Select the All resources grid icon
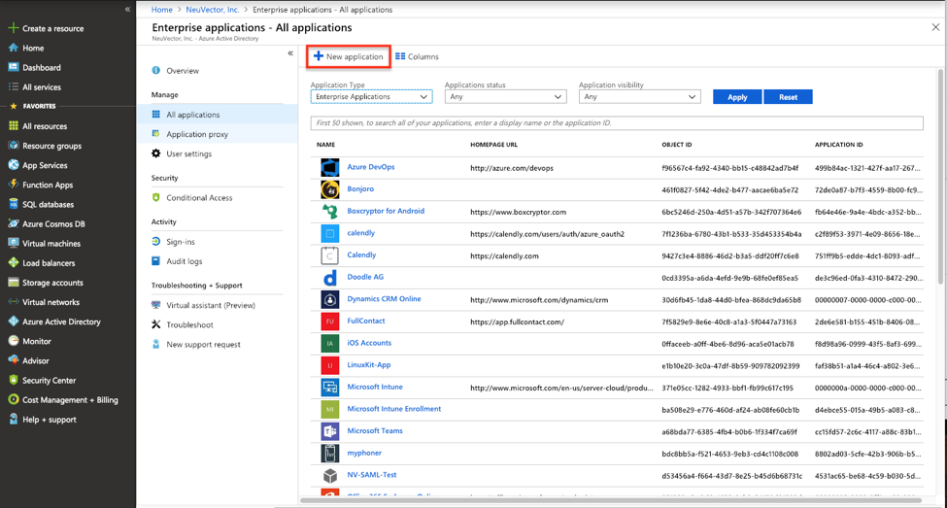 (14, 125)
